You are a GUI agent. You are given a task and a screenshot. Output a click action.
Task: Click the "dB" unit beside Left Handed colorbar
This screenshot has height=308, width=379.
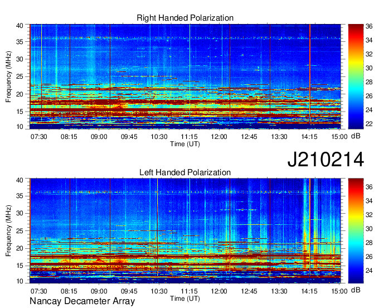tap(356, 290)
